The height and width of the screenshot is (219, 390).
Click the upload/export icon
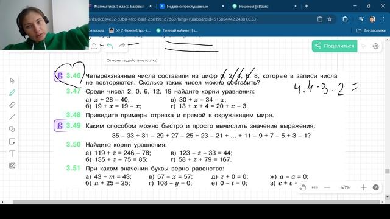tap(94, 46)
